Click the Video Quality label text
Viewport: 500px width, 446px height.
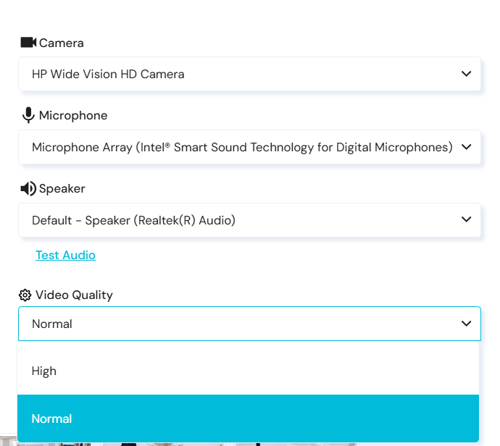[74, 295]
